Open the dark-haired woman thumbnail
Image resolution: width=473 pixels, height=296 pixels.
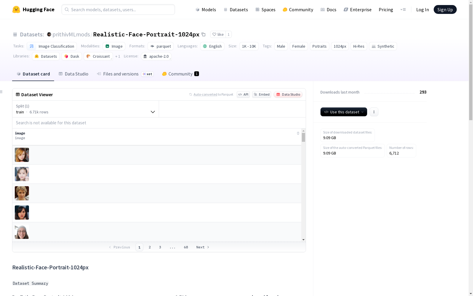22,213
